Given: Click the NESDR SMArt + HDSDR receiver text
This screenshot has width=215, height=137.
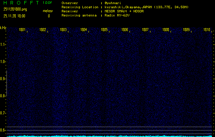Looking at the screenshot, I should click(122, 11).
